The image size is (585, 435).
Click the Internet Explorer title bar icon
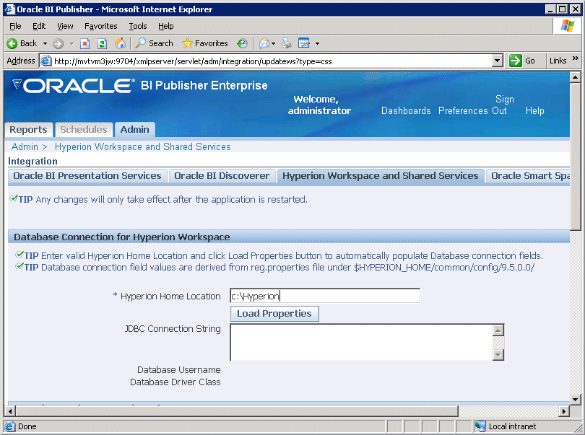pyautogui.click(x=9, y=9)
